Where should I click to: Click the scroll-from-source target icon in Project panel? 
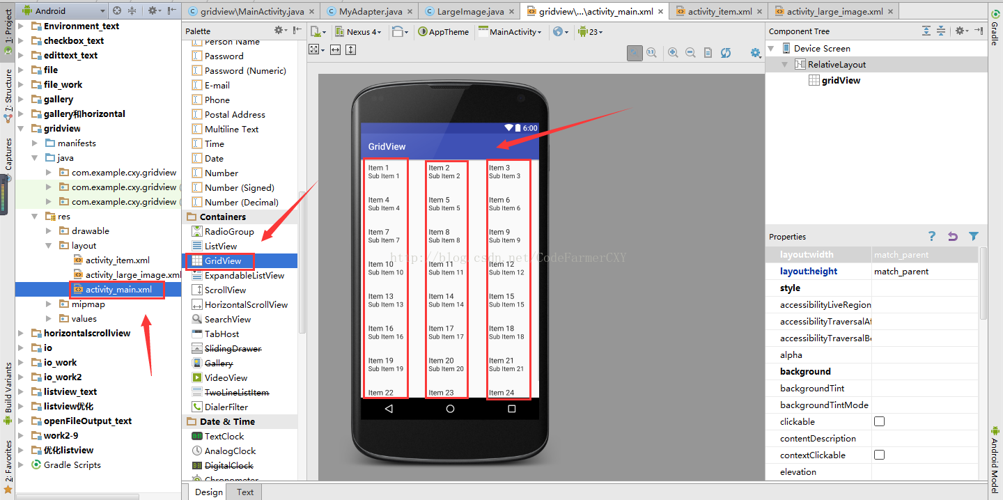[117, 10]
